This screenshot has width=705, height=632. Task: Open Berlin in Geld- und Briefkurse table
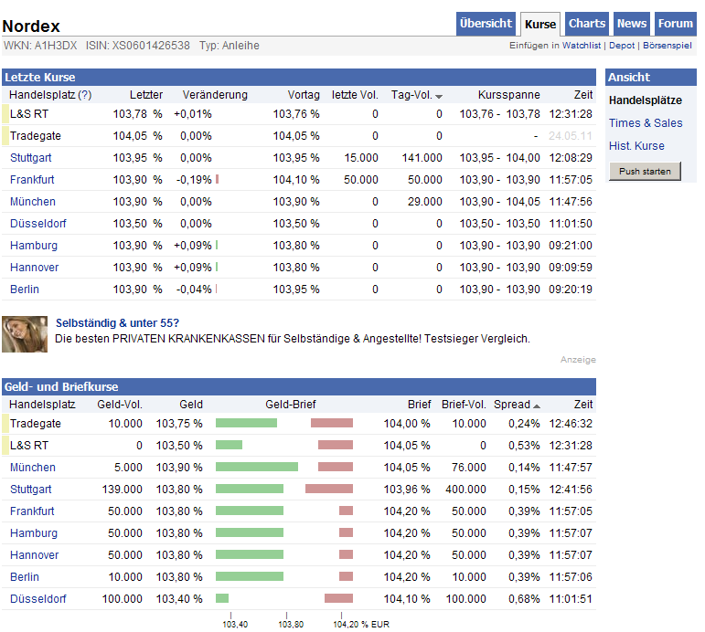[x=25, y=577]
